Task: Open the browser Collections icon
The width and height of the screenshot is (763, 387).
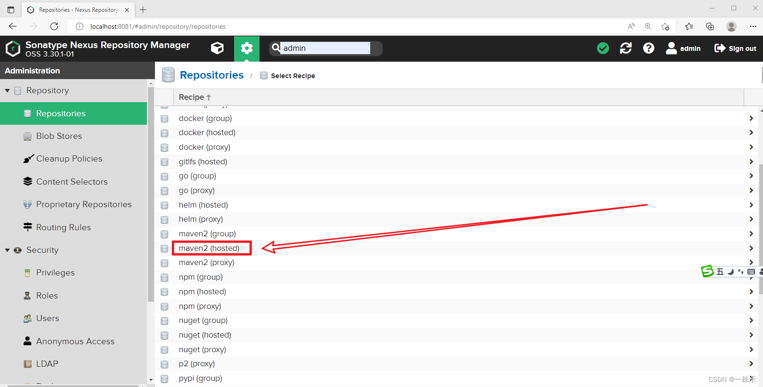Action: click(x=710, y=26)
